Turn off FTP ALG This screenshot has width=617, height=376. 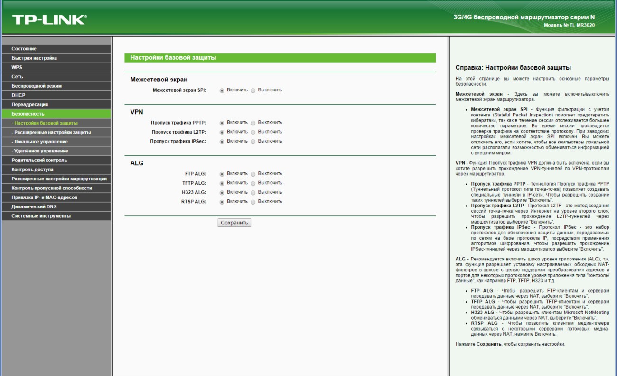tap(253, 174)
